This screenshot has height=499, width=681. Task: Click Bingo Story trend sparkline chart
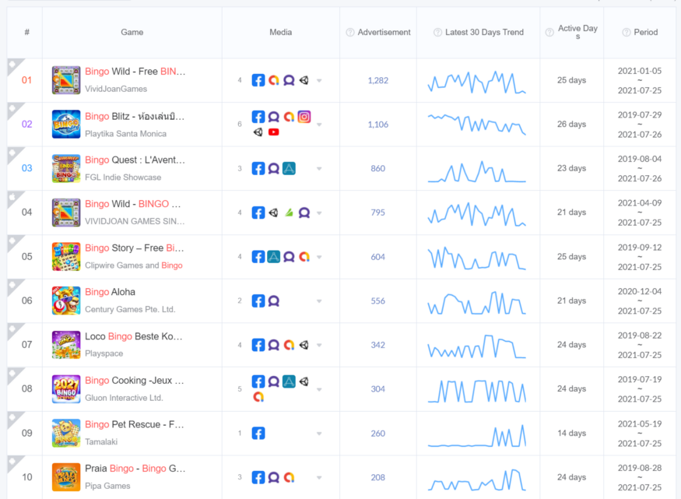[477, 258]
